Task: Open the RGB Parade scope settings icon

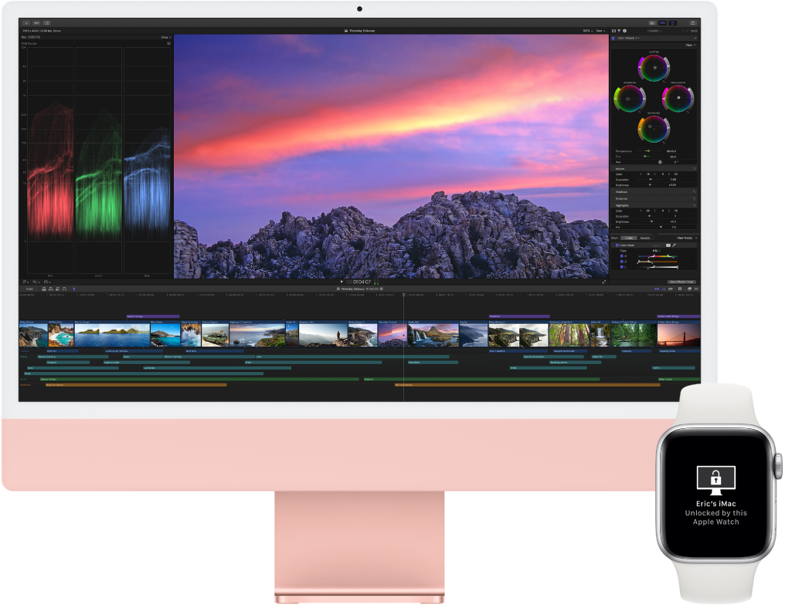Action: click(168, 43)
